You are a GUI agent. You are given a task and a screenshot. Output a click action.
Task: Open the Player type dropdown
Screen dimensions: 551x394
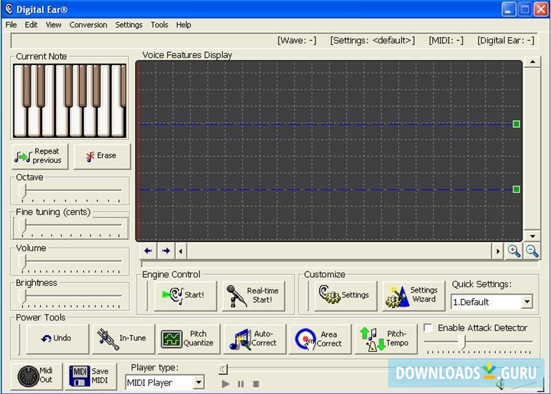pos(199,382)
